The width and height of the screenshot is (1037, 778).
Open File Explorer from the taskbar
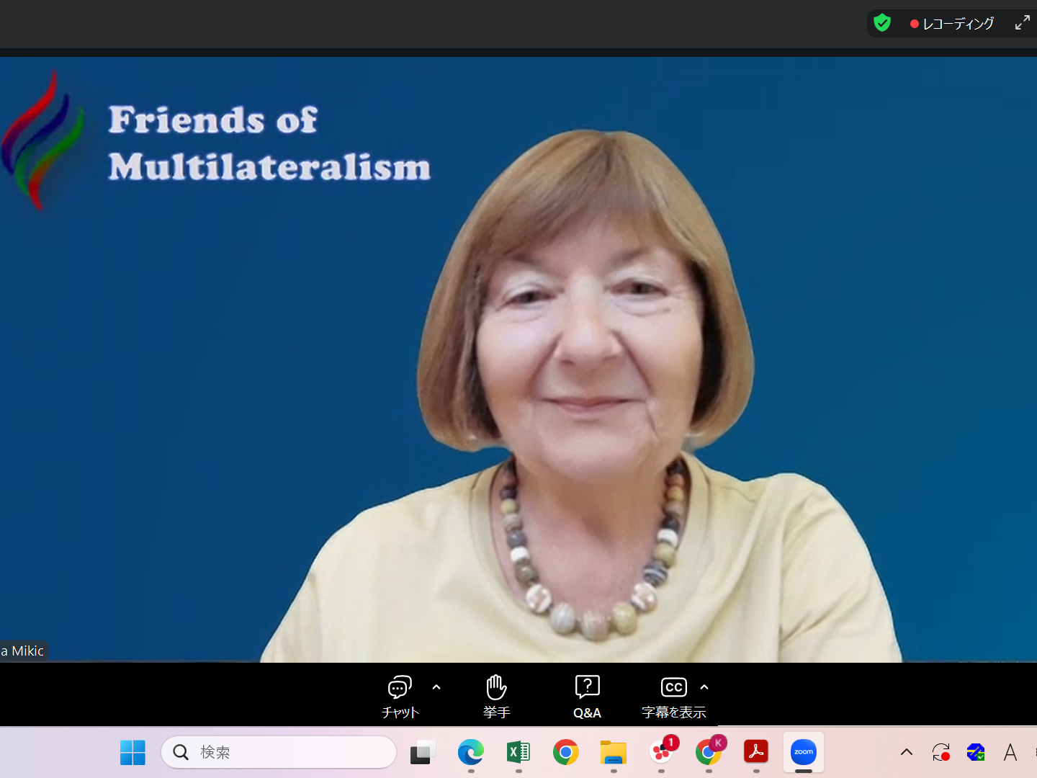click(614, 753)
